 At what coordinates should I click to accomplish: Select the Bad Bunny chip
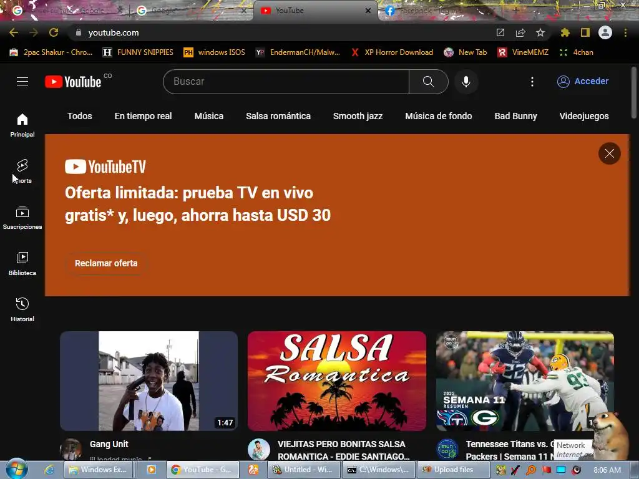click(515, 116)
